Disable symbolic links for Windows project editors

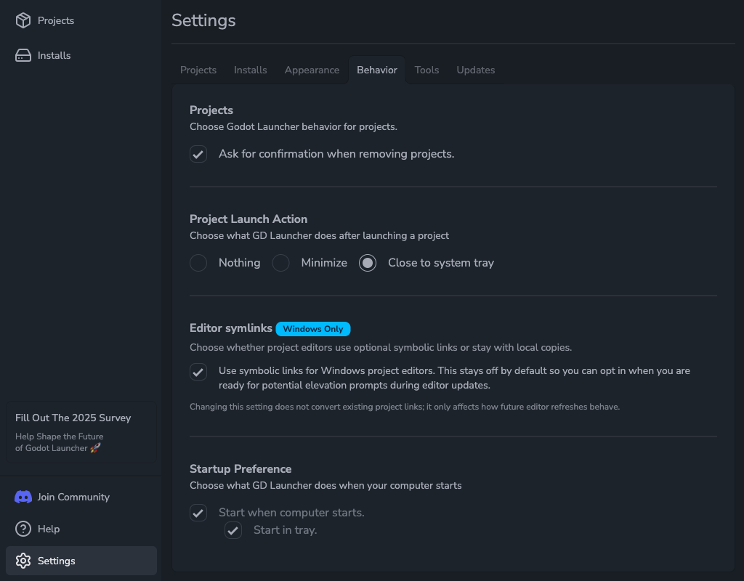coord(198,372)
